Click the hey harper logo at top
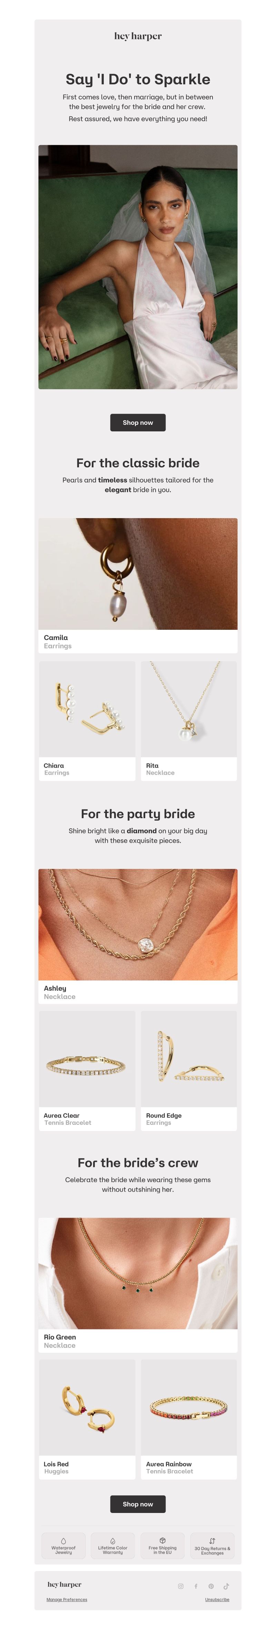This screenshot has height=1626, width=276. tap(138, 36)
